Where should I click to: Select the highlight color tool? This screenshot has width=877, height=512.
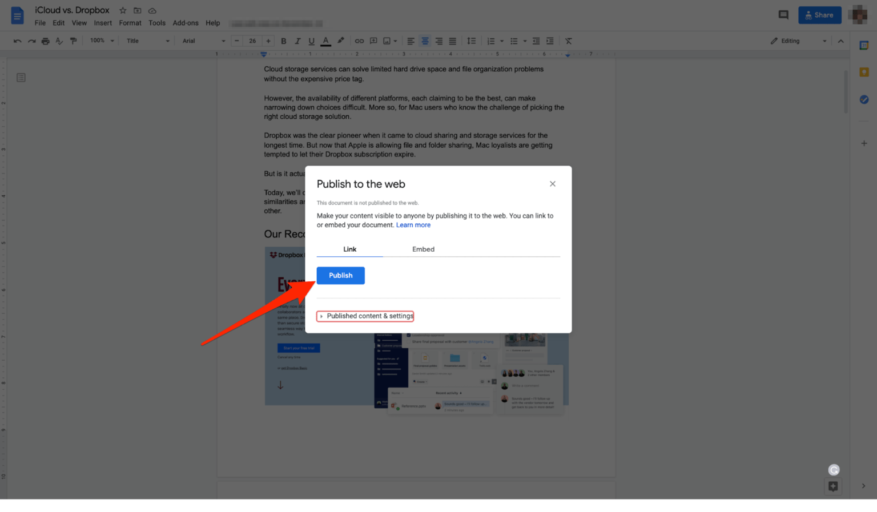[x=340, y=41]
